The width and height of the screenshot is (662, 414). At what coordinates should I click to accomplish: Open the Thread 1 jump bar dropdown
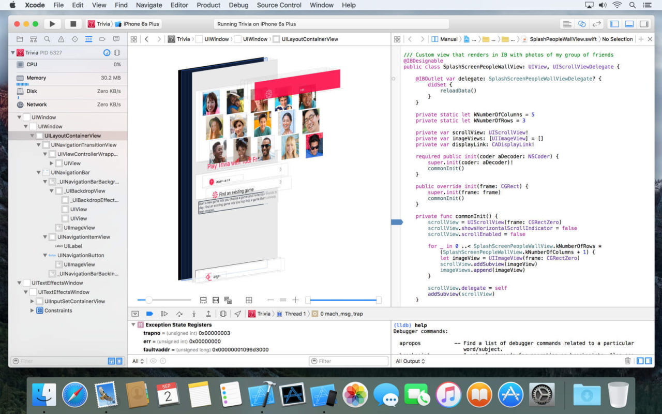click(295, 314)
